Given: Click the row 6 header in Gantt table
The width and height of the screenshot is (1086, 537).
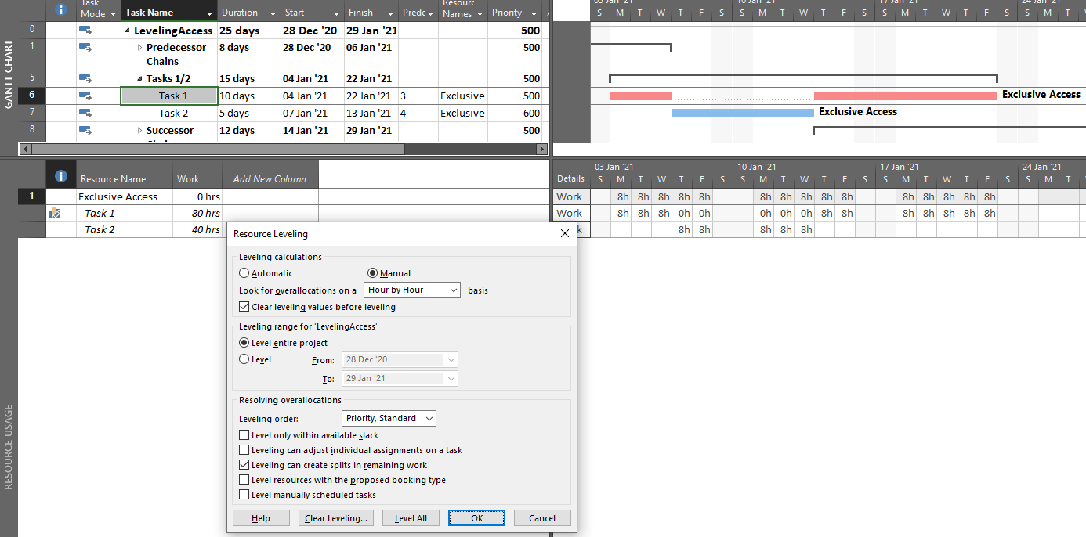Looking at the screenshot, I should (x=32, y=96).
